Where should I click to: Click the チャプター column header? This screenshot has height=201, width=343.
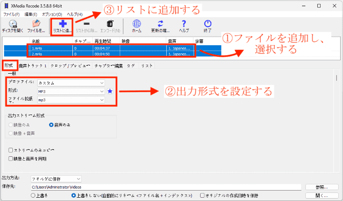pyautogui.click(x=82, y=41)
